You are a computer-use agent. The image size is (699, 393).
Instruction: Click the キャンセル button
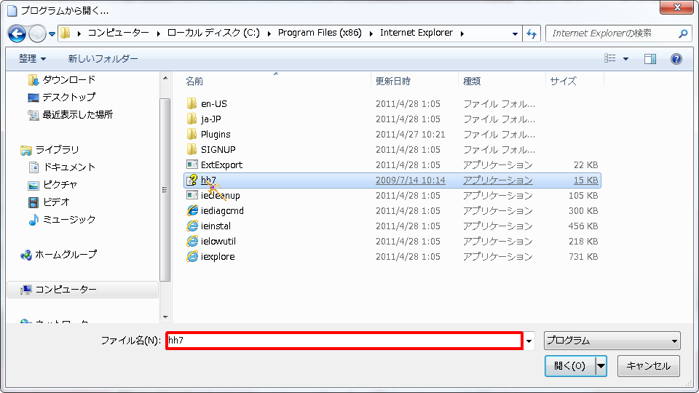[x=648, y=366]
